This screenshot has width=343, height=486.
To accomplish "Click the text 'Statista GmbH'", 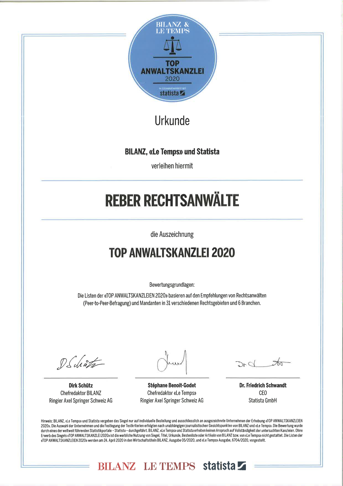I will tap(263, 400).
